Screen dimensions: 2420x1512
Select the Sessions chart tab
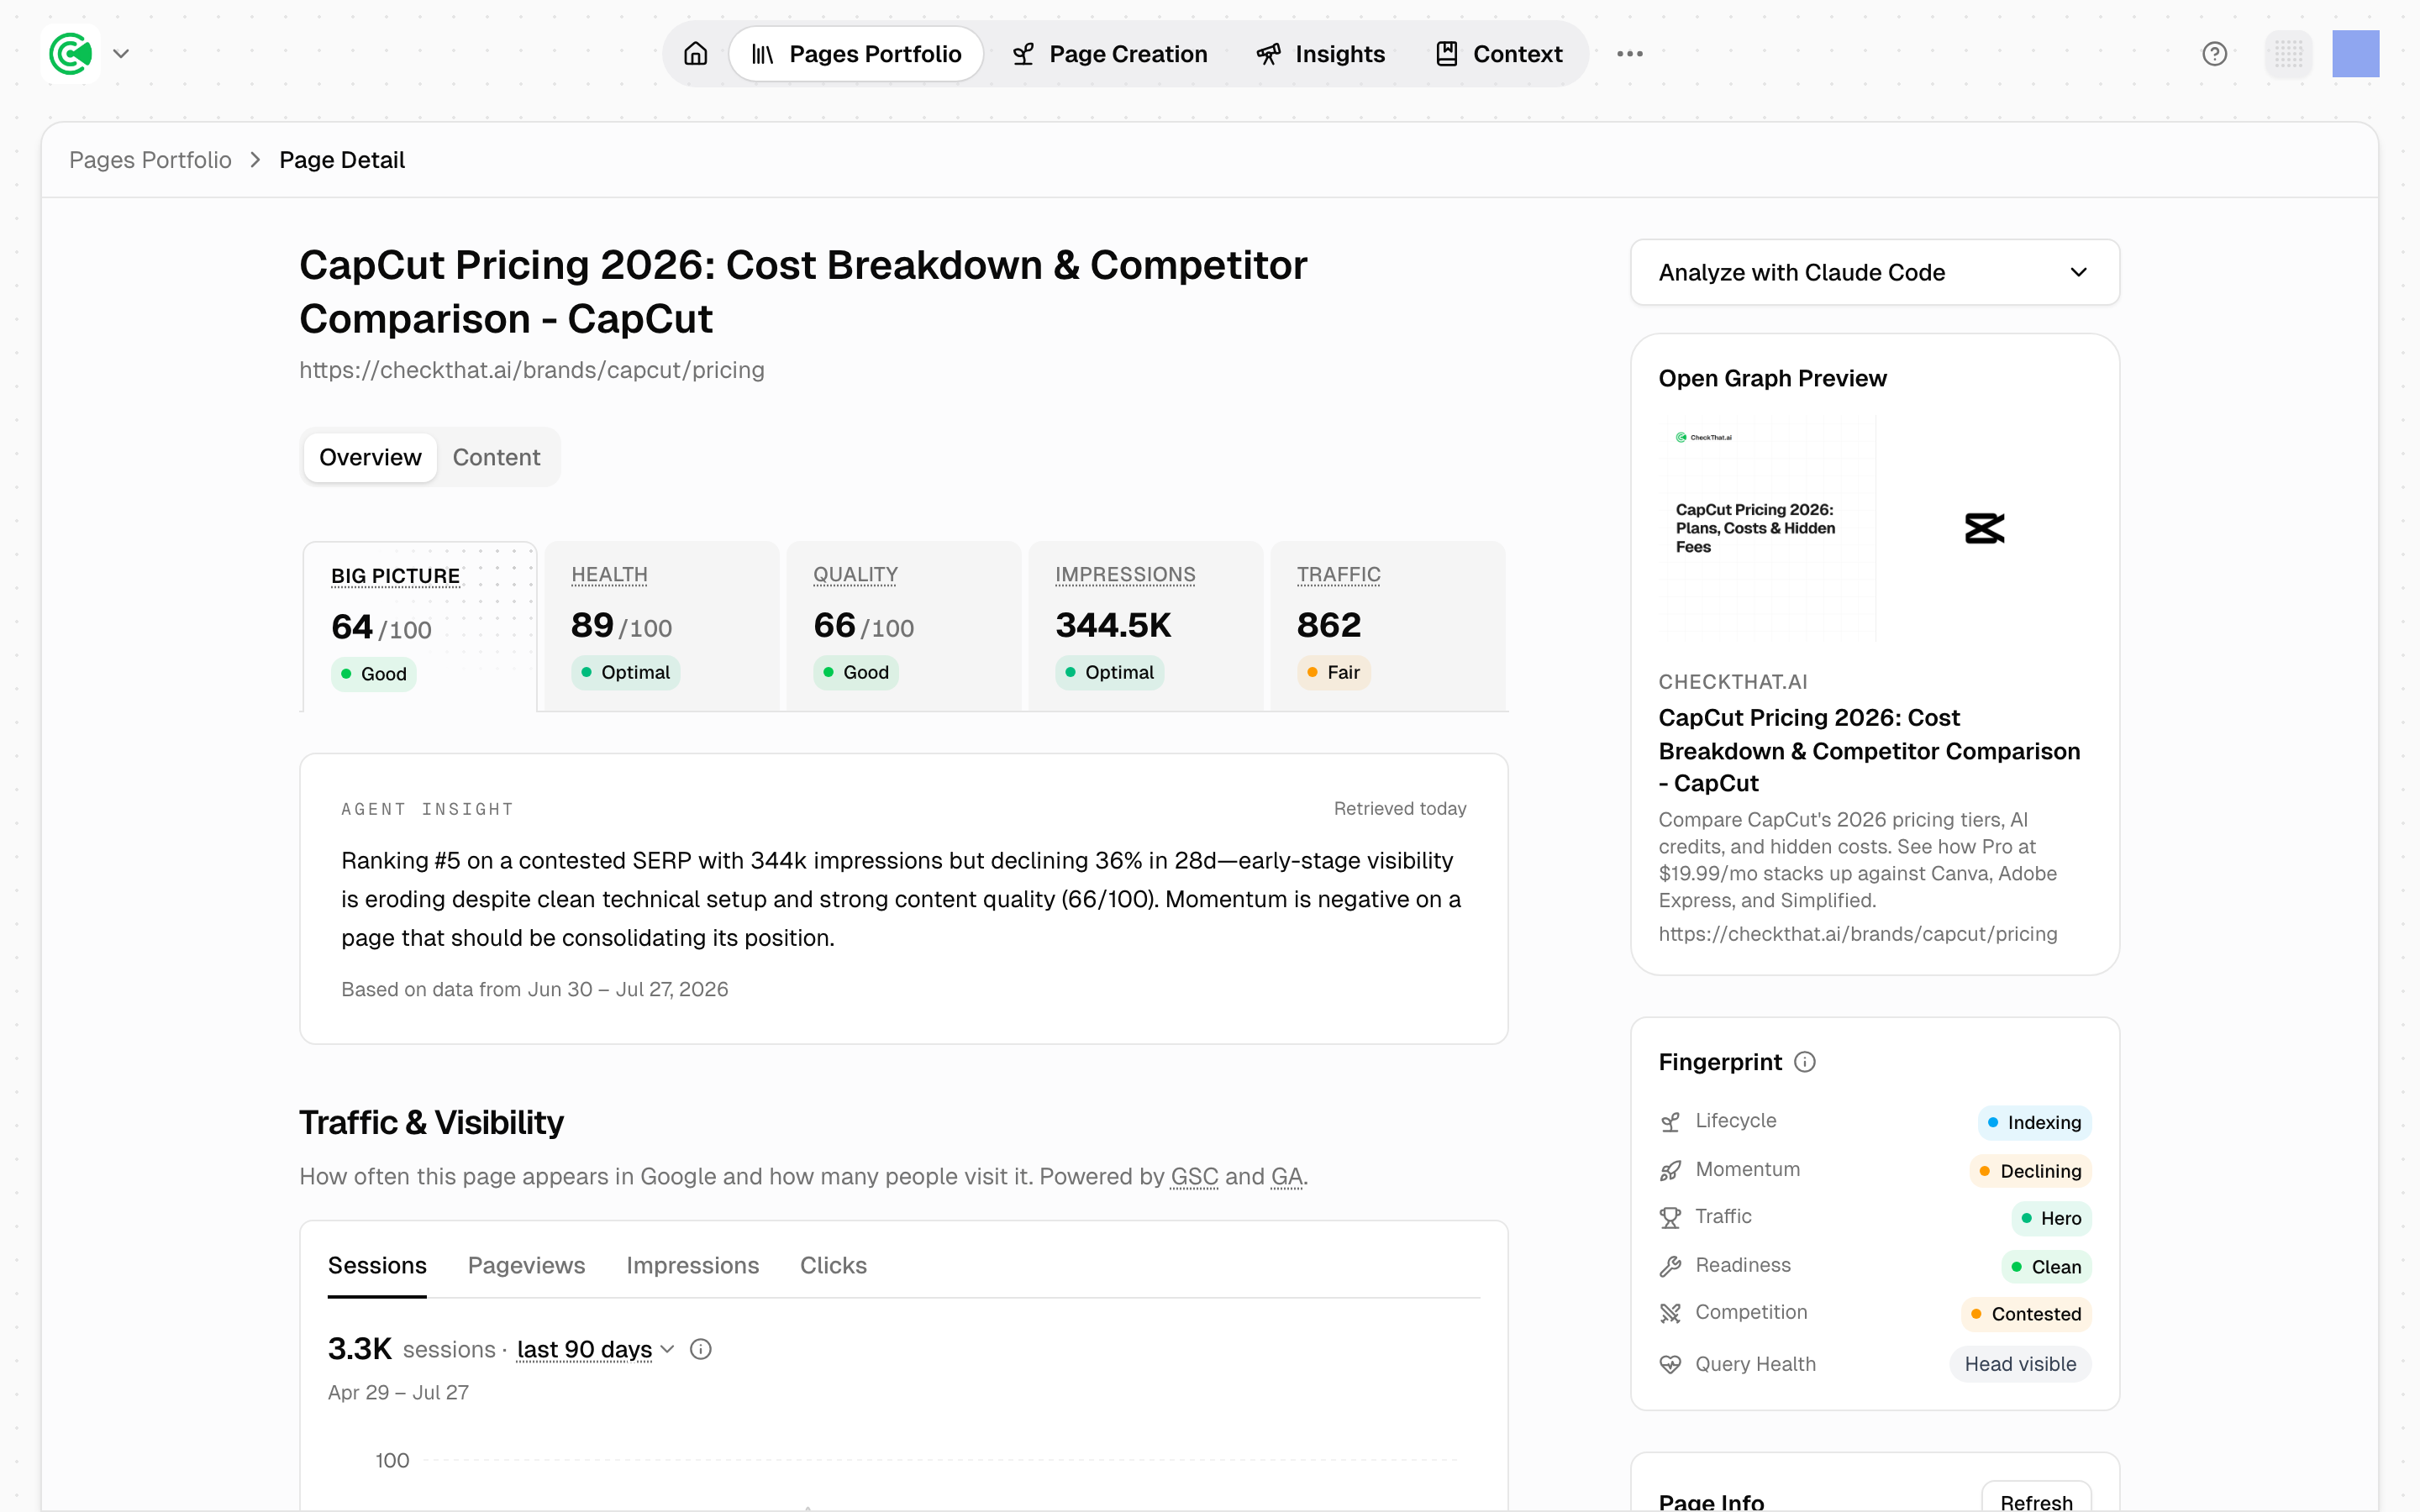(377, 1266)
